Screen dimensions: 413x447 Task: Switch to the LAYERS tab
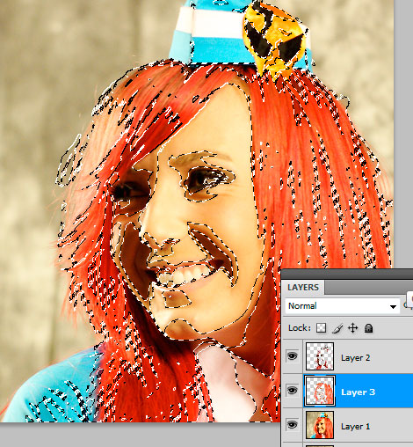tap(303, 287)
